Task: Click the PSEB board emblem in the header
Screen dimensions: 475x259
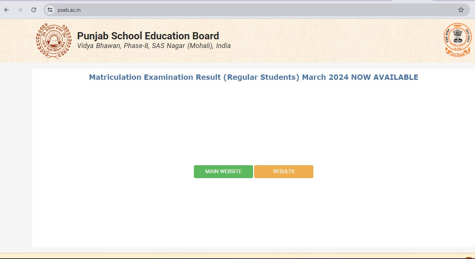Action: (53, 40)
